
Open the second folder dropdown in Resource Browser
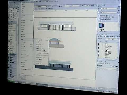click(109, 12)
